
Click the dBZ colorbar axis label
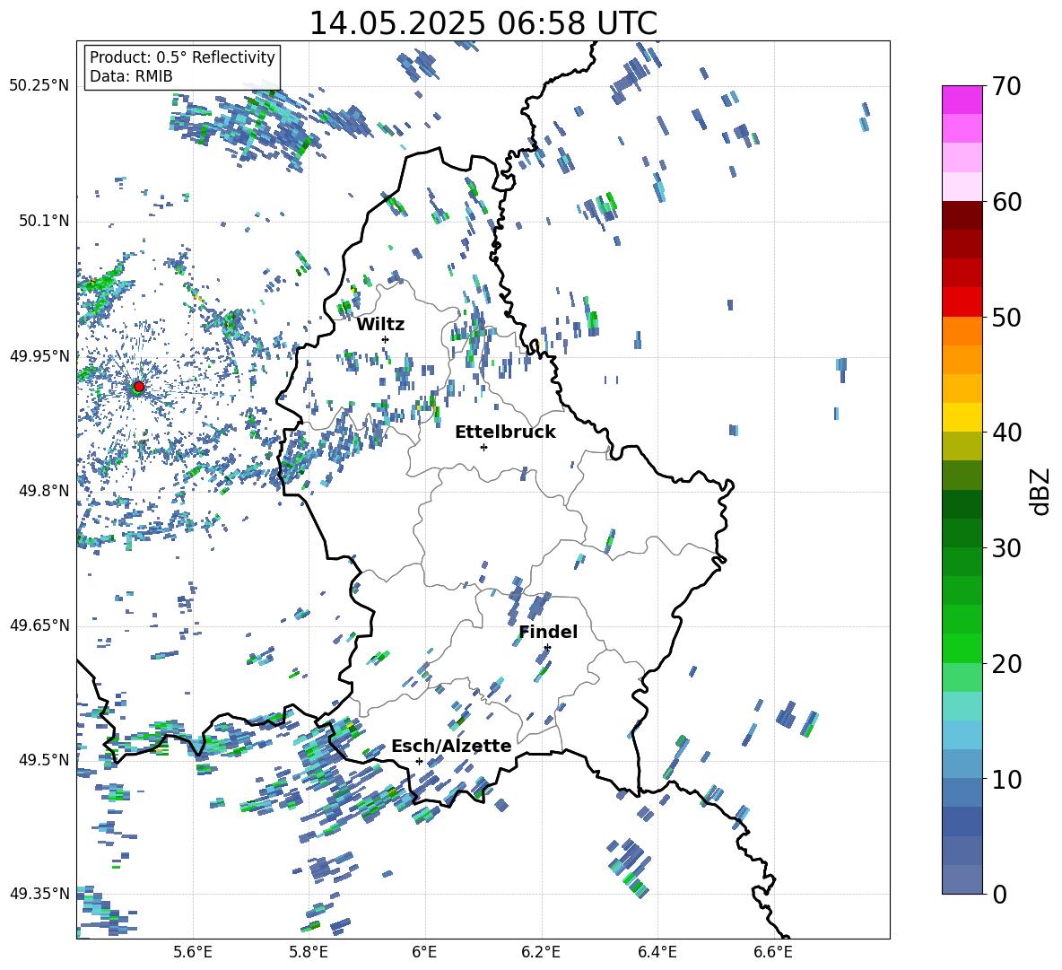[1041, 491]
